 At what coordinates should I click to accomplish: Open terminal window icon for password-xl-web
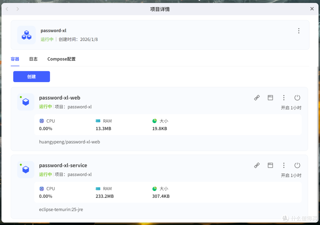[270, 98]
